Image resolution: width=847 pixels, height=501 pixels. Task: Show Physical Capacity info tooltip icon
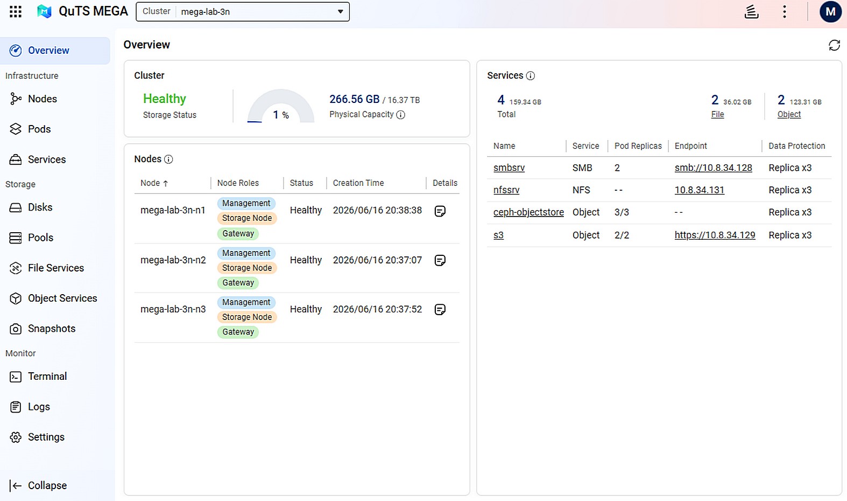(x=400, y=115)
